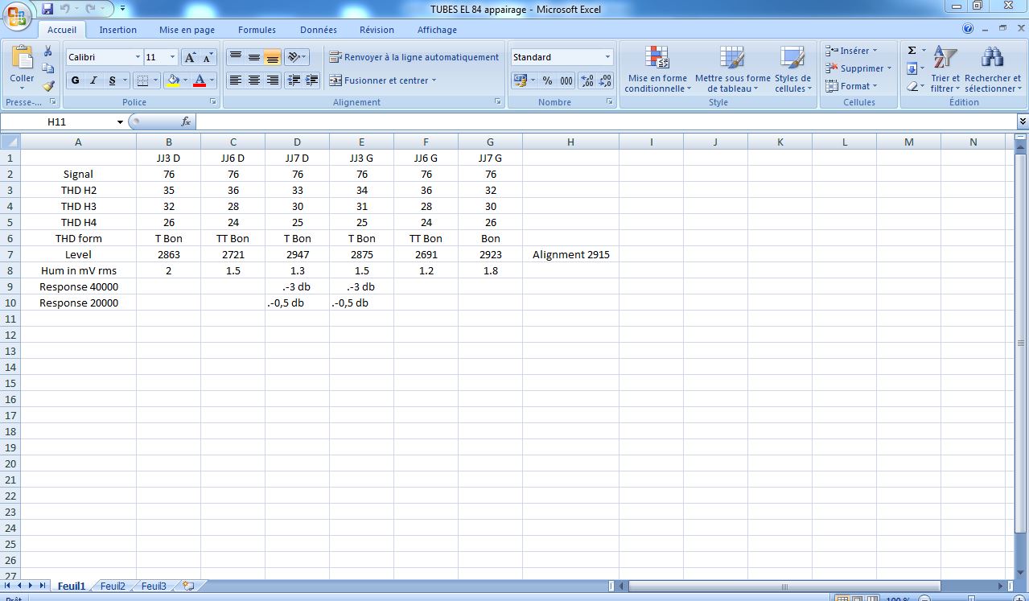Click the Percent Style icon
This screenshot has width=1029, height=601.
click(x=547, y=80)
